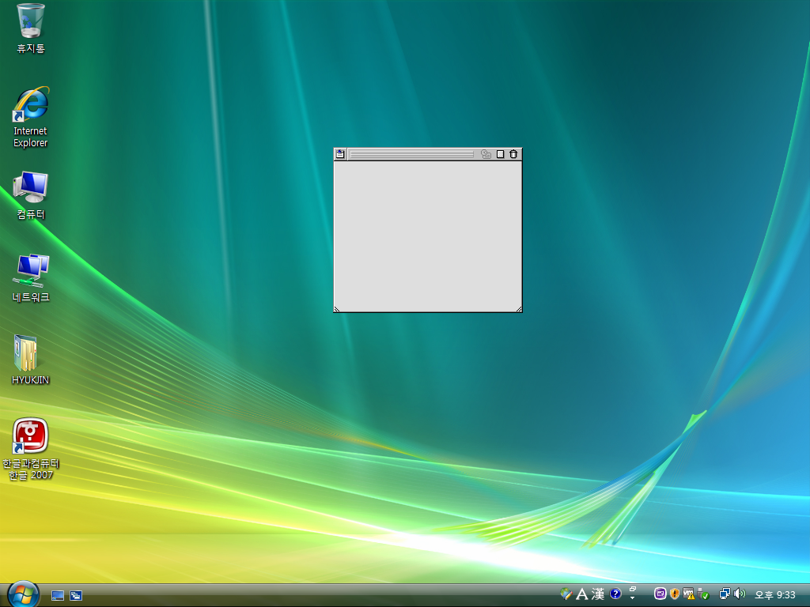Click the 漢 Hanja conversion button

point(598,594)
